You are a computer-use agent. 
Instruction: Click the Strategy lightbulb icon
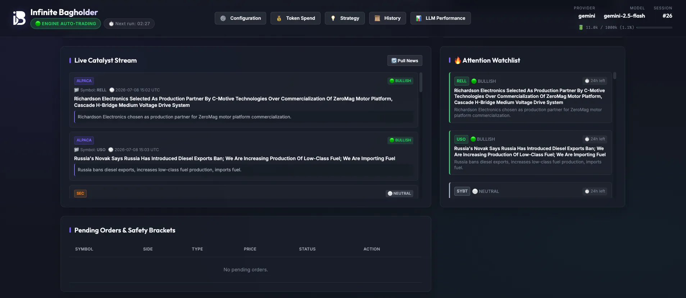pos(333,18)
